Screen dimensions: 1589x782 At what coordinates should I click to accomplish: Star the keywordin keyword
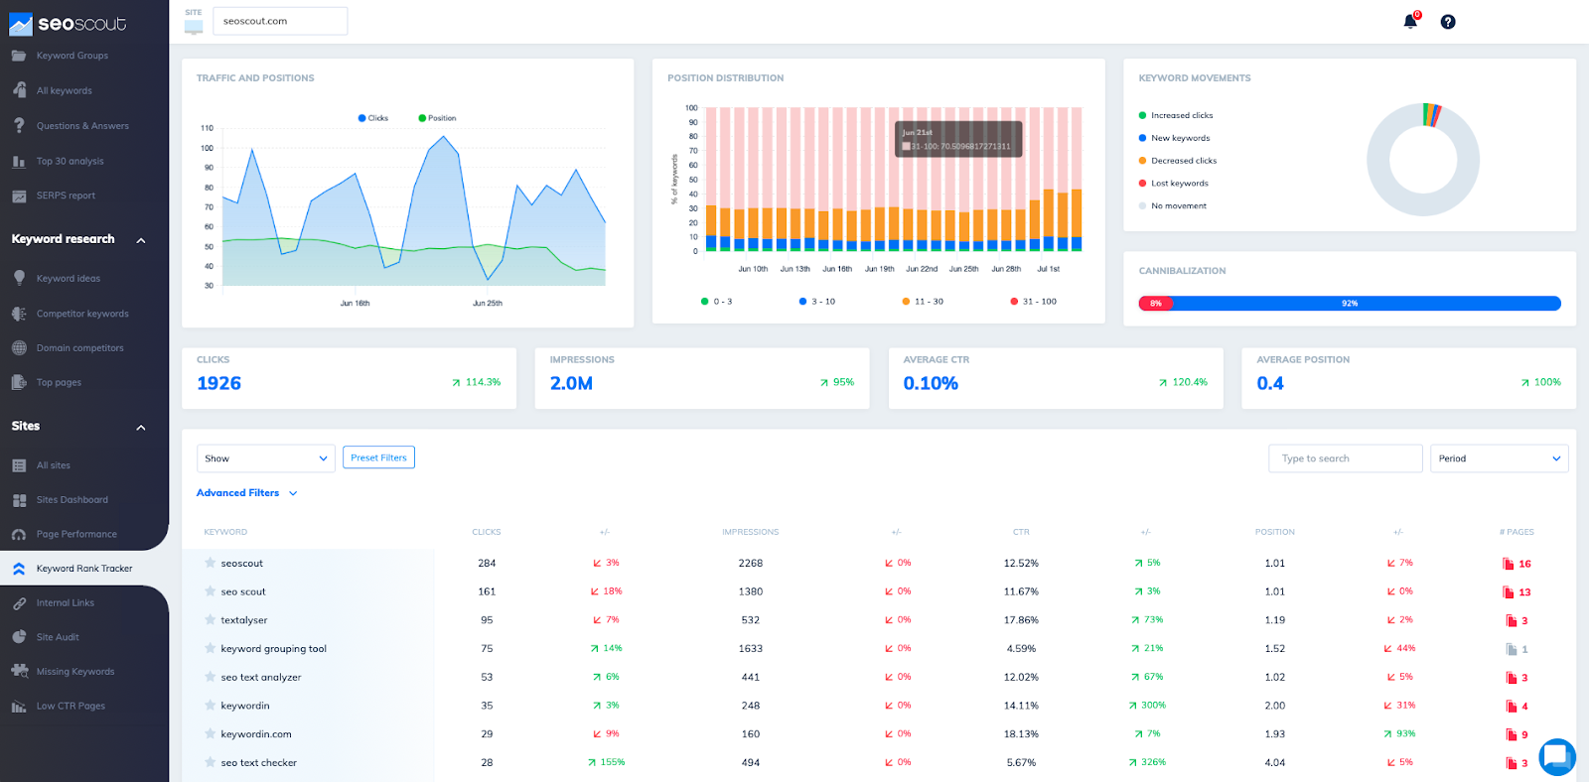210,706
